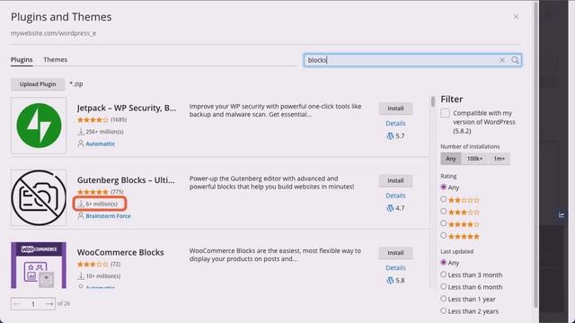Open Details for Jetpack
The image size is (575, 323).
[x=395, y=124]
